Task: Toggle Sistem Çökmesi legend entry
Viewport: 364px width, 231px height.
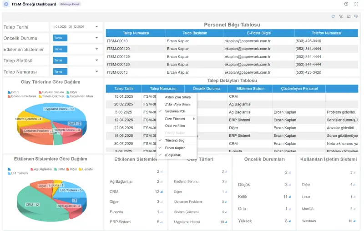Action: pyautogui.click(x=51, y=96)
